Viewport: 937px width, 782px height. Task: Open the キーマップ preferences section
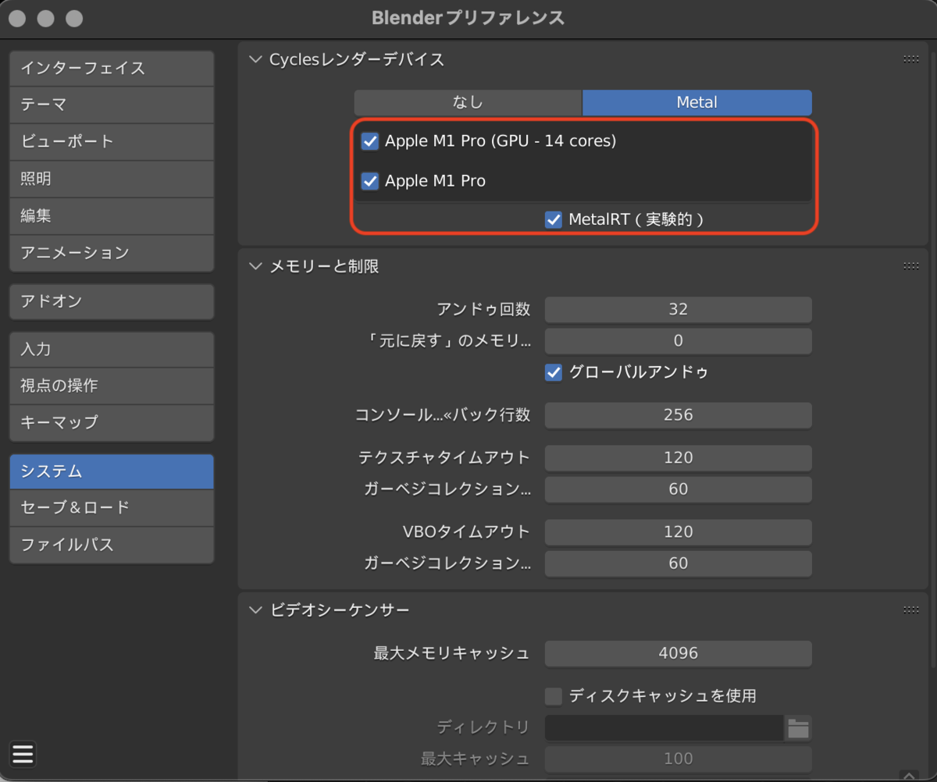pyautogui.click(x=112, y=422)
